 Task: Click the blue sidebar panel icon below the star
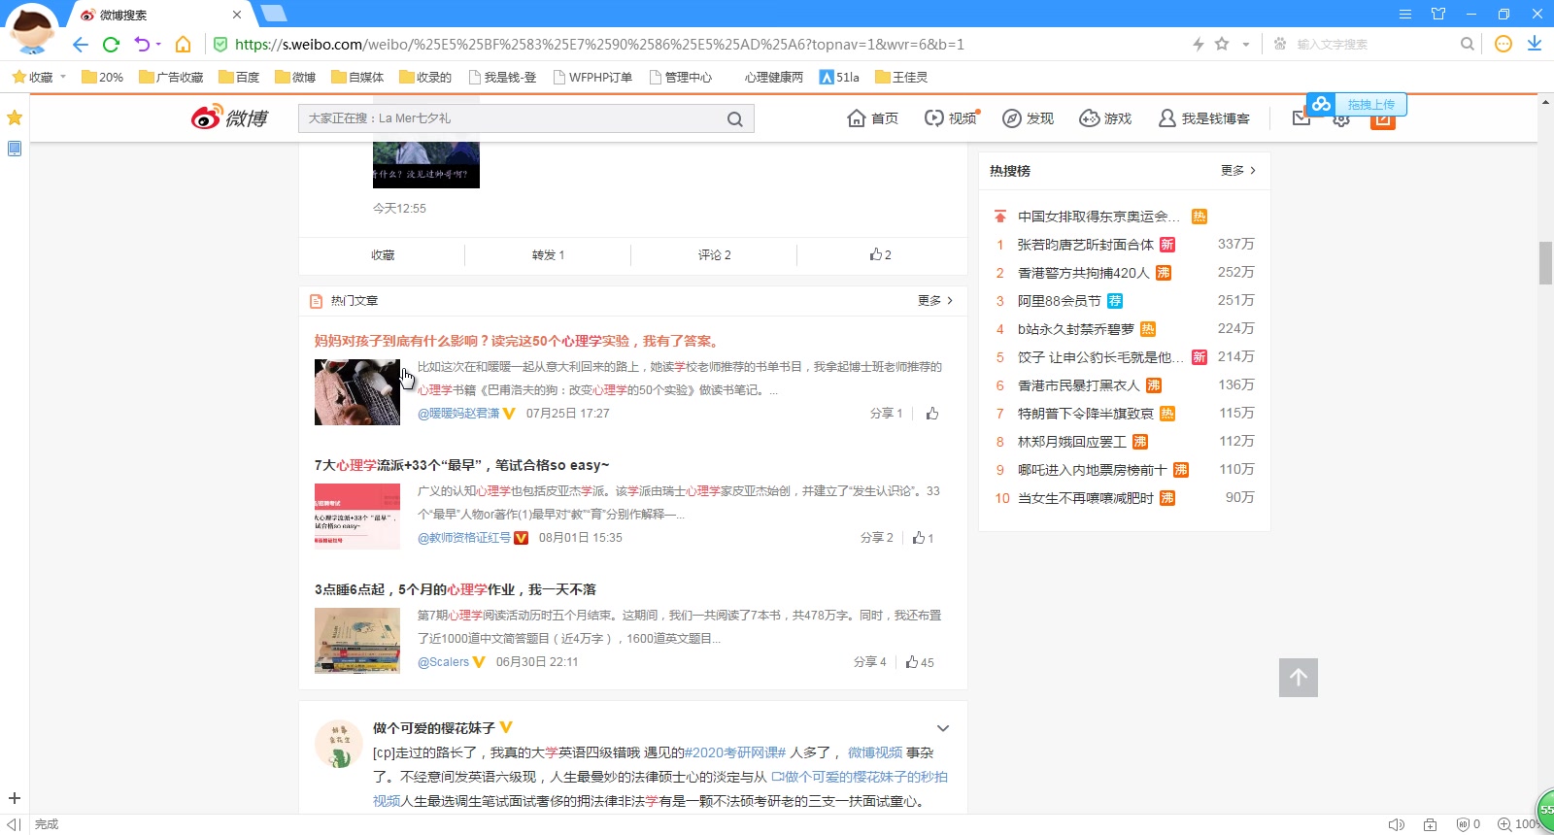(x=15, y=149)
